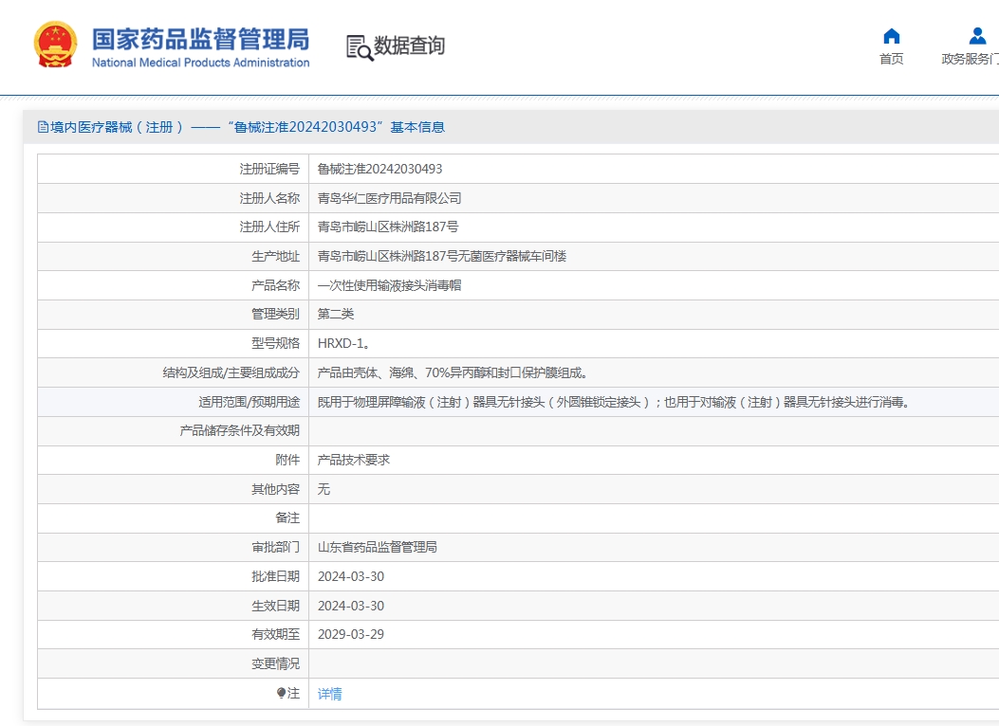The image size is (999, 726).
Task: Click the 产品储存条件及有效期 label
Action: point(240,430)
